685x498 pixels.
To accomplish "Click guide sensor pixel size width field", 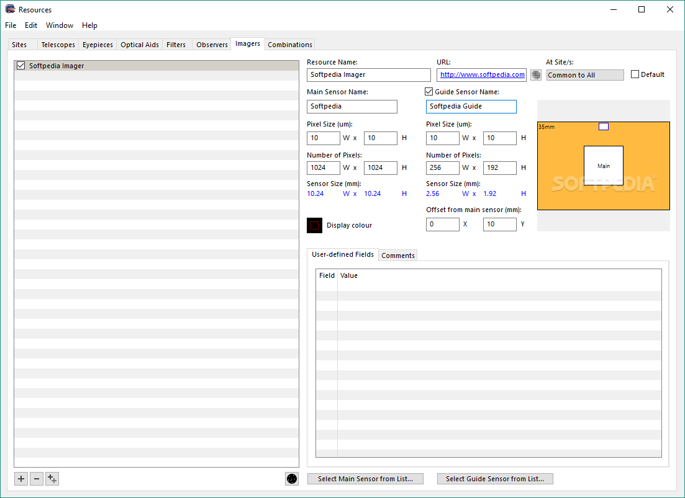I will click(443, 138).
